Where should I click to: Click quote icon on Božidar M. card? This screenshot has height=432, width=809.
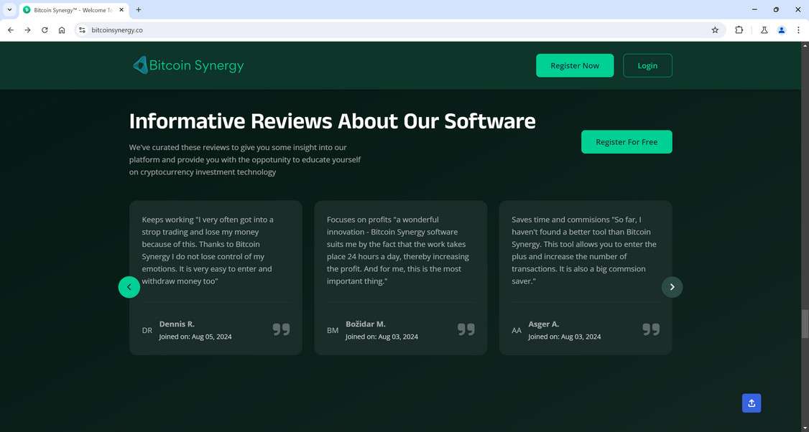466,329
